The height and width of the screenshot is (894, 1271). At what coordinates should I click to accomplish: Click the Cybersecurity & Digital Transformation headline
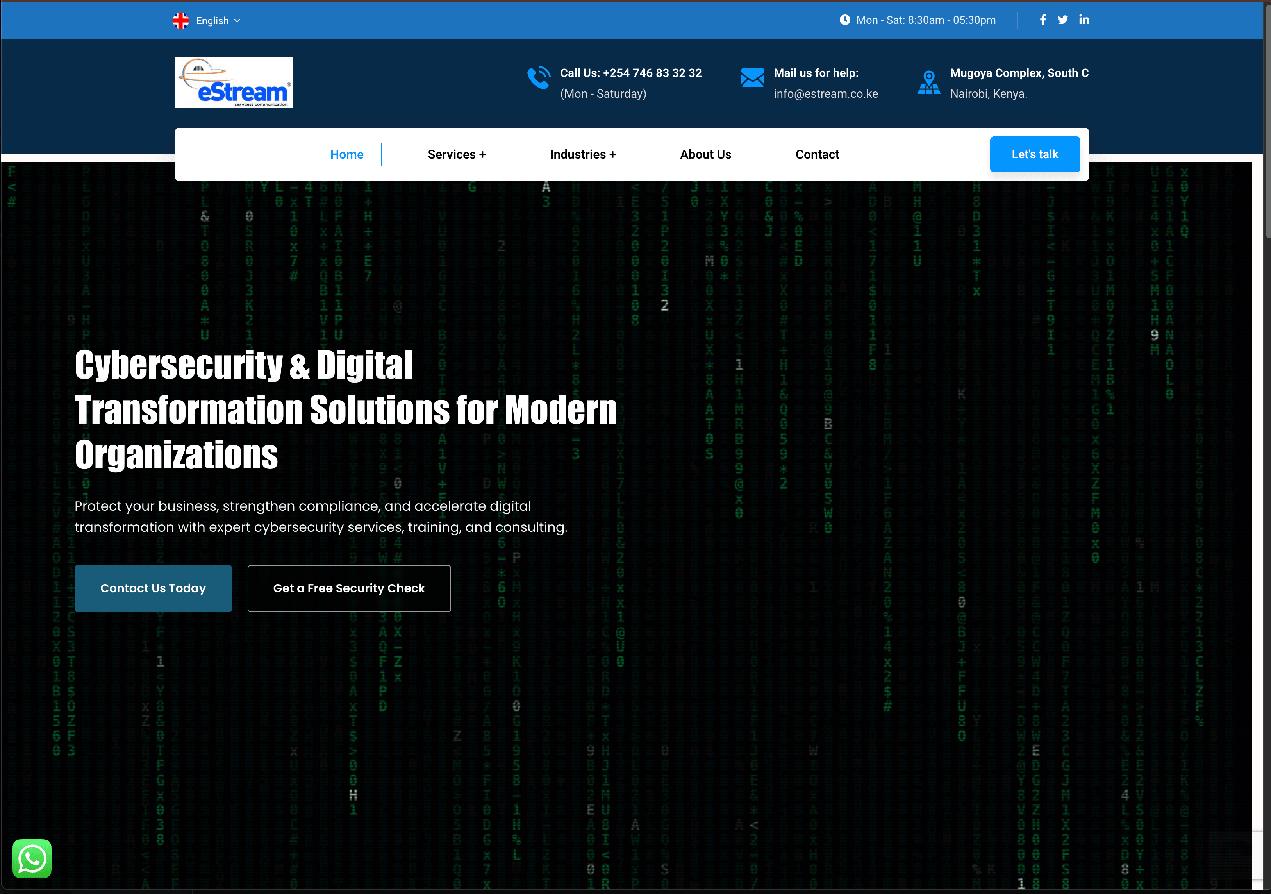(345, 409)
